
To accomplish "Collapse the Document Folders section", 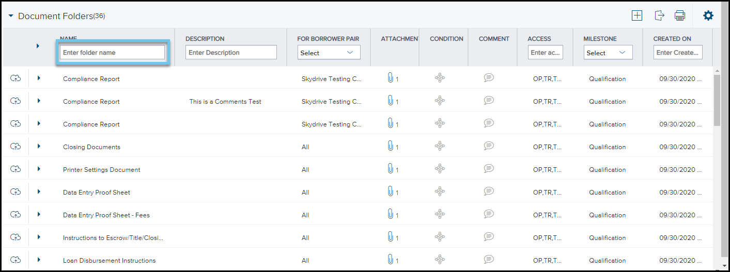I will pyautogui.click(x=11, y=16).
